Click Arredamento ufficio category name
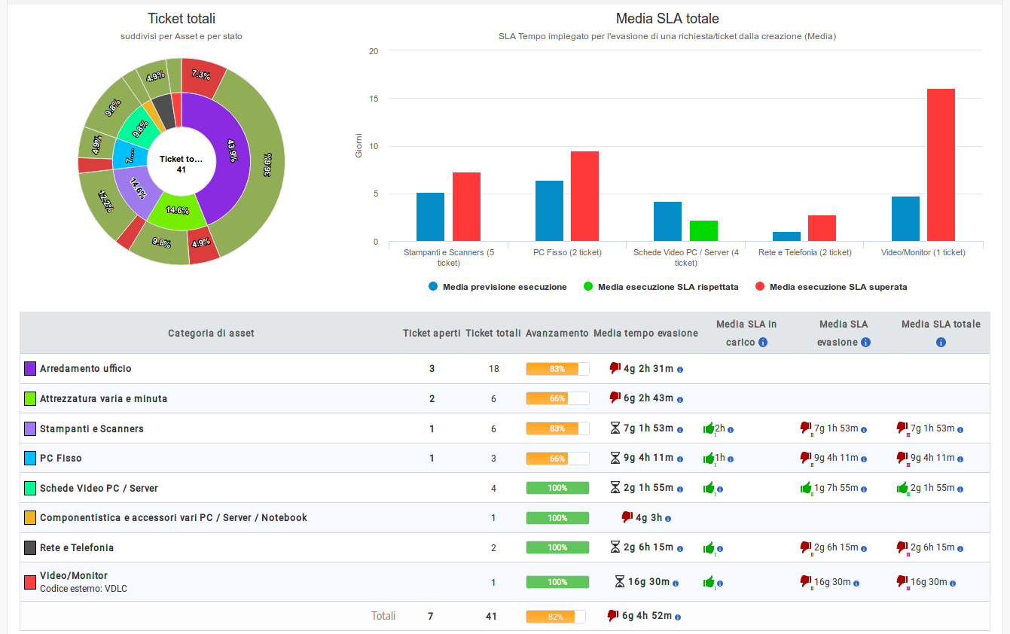This screenshot has height=634, width=1010. click(x=86, y=368)
